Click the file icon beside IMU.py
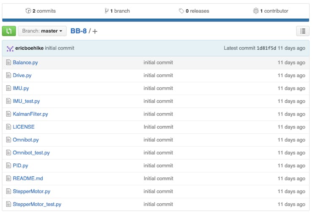 pyautogui.click(x=8, y=88)
